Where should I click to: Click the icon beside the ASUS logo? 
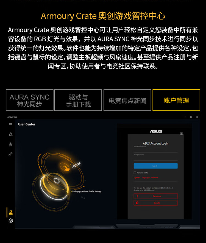tap(181, 134)
